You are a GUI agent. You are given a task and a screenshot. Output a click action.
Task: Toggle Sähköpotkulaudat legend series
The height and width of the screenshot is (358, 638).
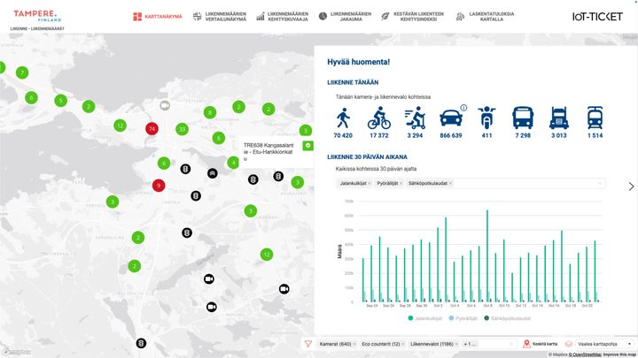click(508, 318)
